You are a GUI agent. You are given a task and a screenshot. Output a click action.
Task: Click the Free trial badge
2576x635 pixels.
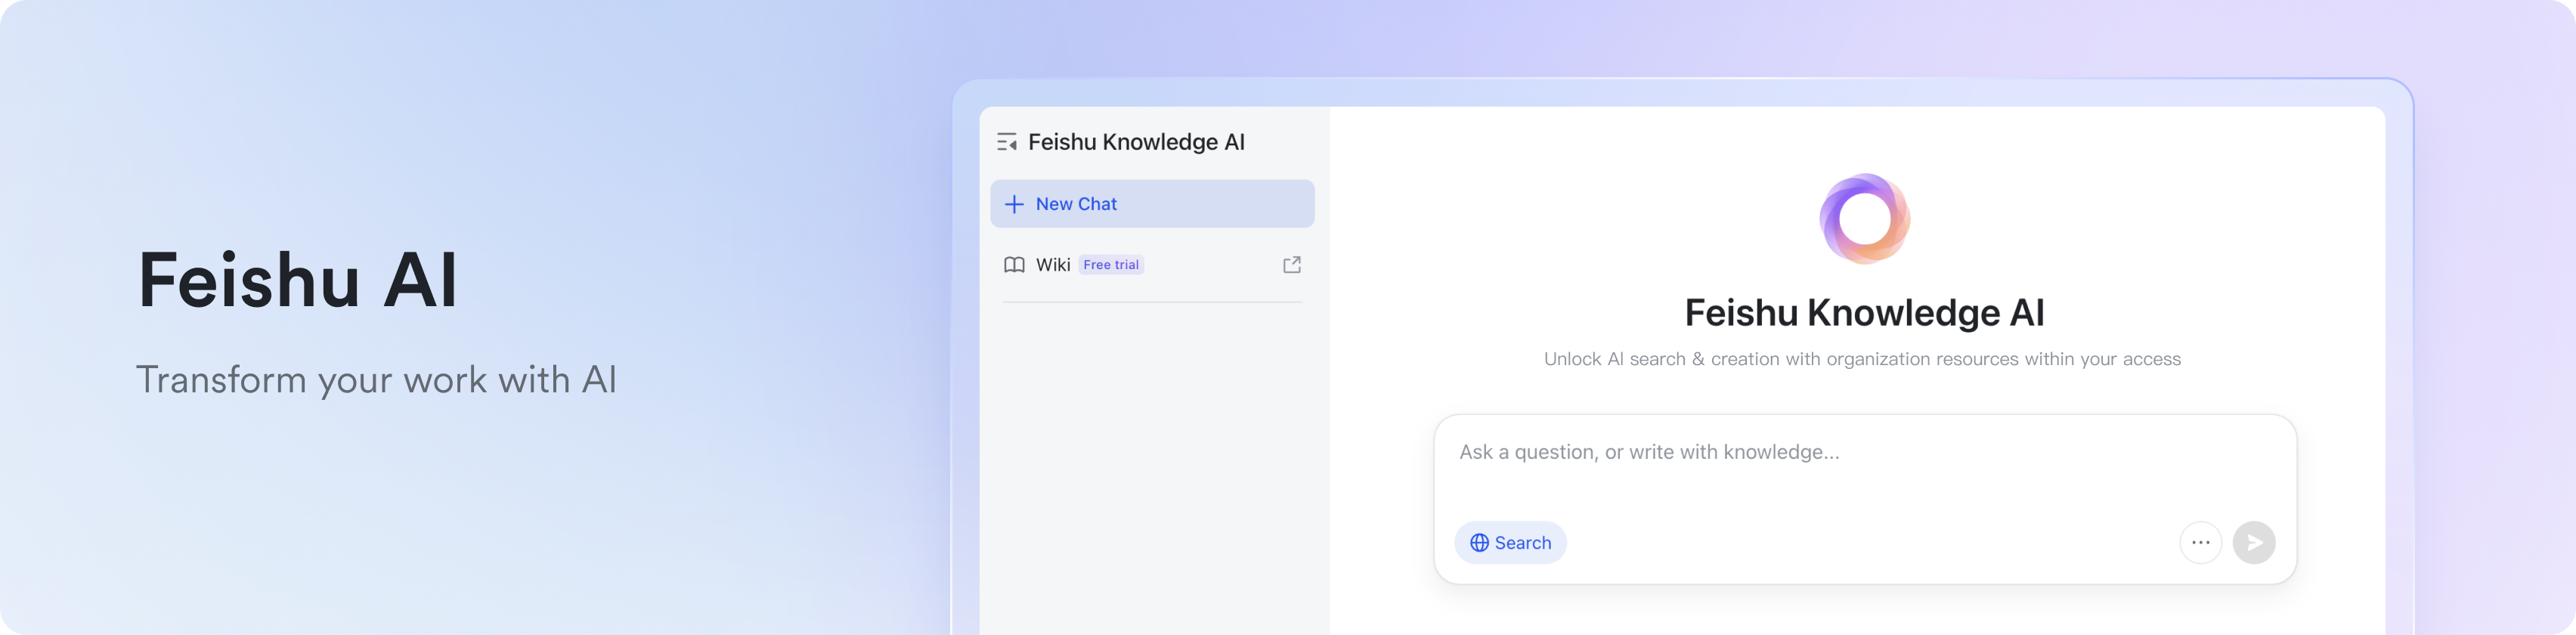[1111, 265]
